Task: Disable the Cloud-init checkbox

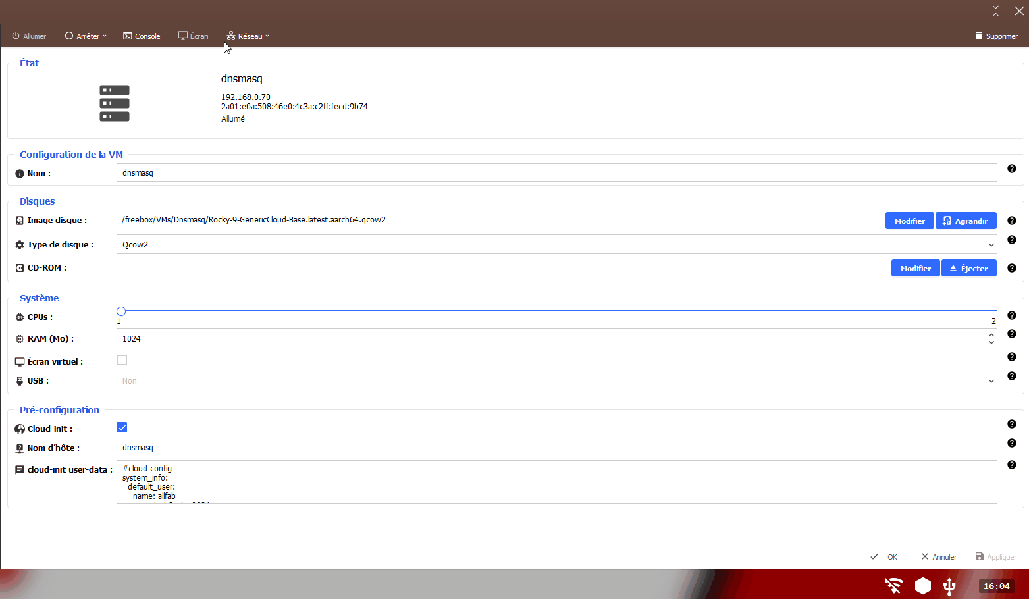Action: point(122,427)
